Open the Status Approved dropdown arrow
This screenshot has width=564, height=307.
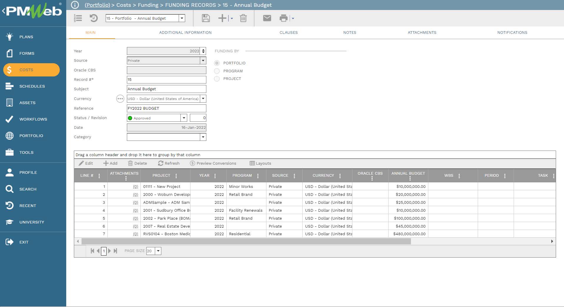pyautogui.click(x=184, y=118)
